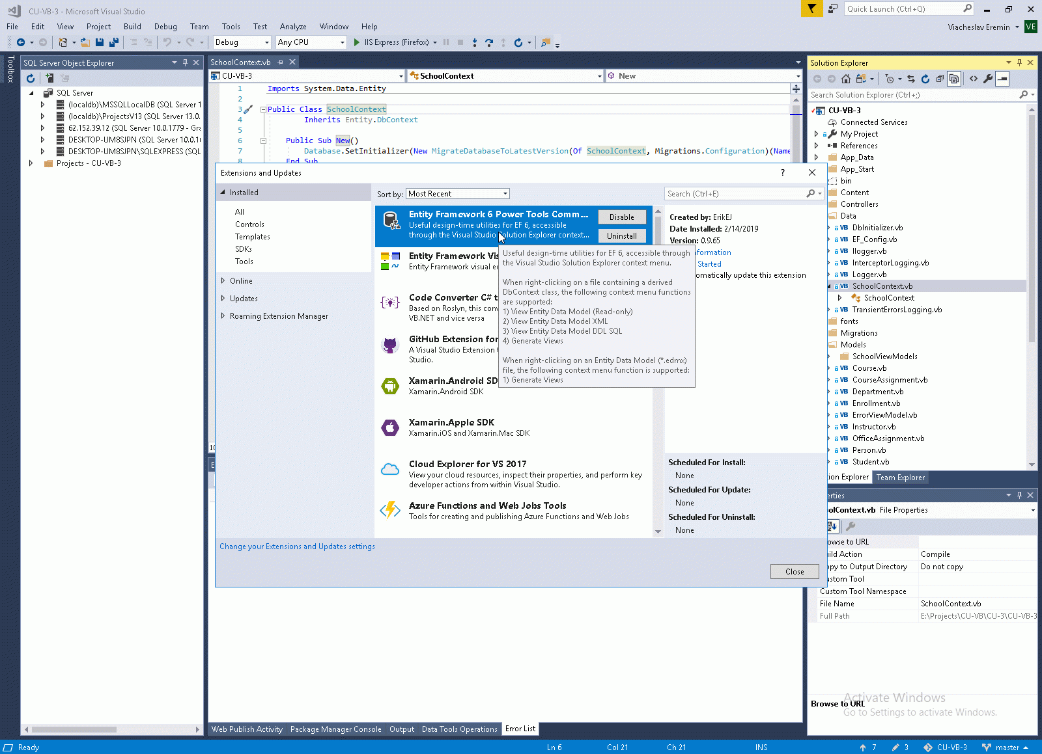Toggle Preview Selected Items in Solution Explorer
This screenshot has height=754, width=1042.
pyautogui.click(x=1003, y=79)
